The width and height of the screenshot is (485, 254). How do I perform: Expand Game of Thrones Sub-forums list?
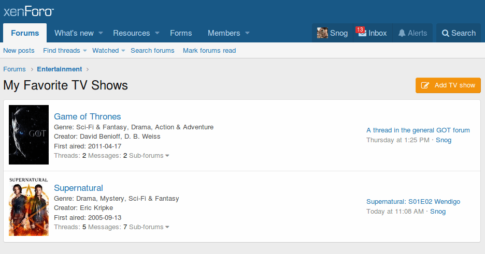149,156
